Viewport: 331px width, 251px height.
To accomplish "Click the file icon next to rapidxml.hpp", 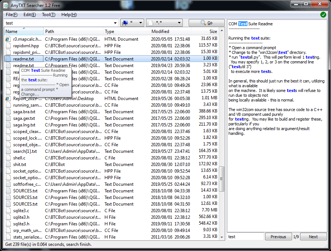I will coord(8,45).
